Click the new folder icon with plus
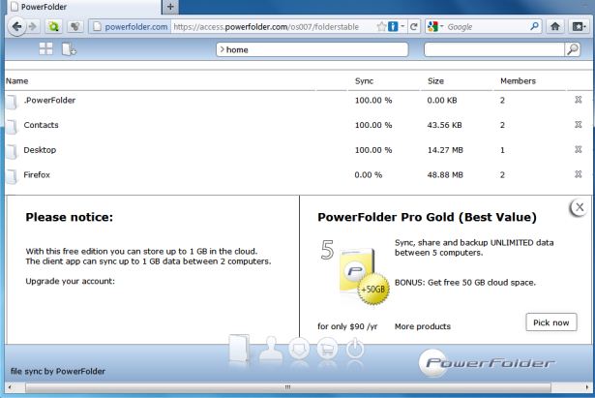Image resolution: width=595 pixels, height=398 pixels. (x=69, y=49)
